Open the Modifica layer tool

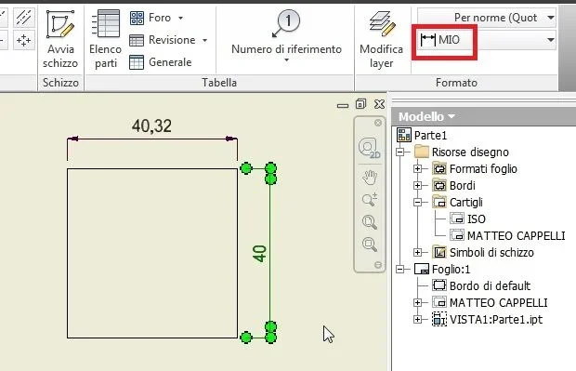coord(381,39)
